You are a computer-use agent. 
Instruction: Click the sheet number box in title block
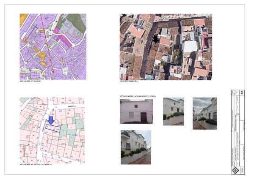pos(242,93)
